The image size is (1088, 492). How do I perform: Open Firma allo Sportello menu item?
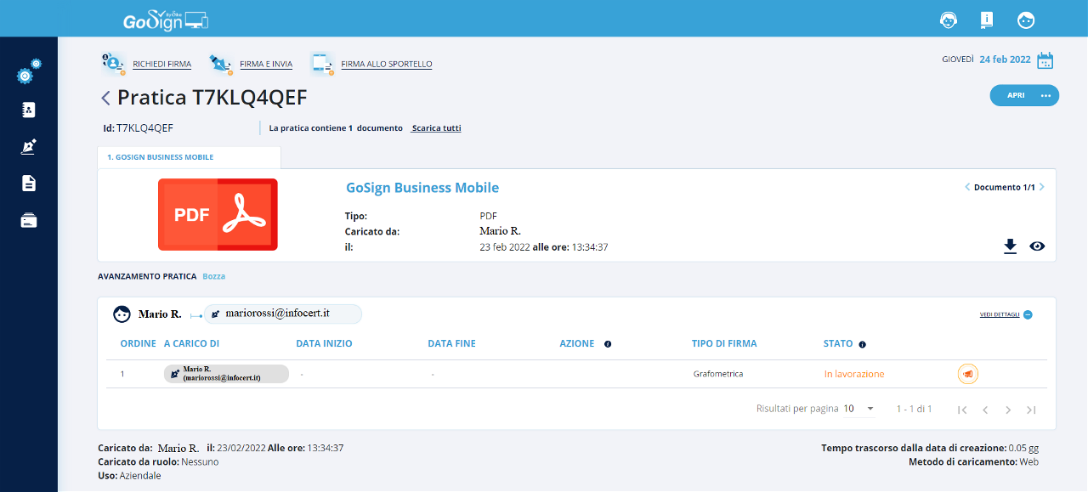tap(386, 64)
